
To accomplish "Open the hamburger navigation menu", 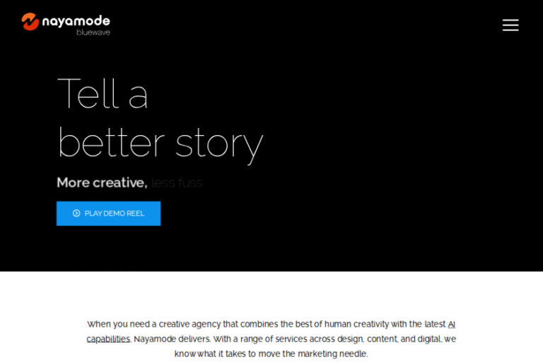I will point(510,25).
